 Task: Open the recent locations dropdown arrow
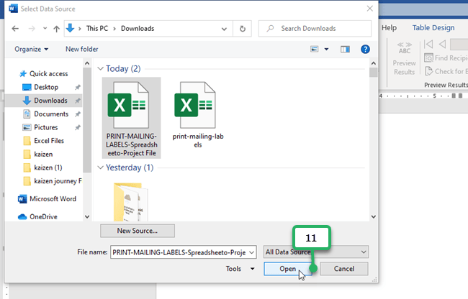45,29
